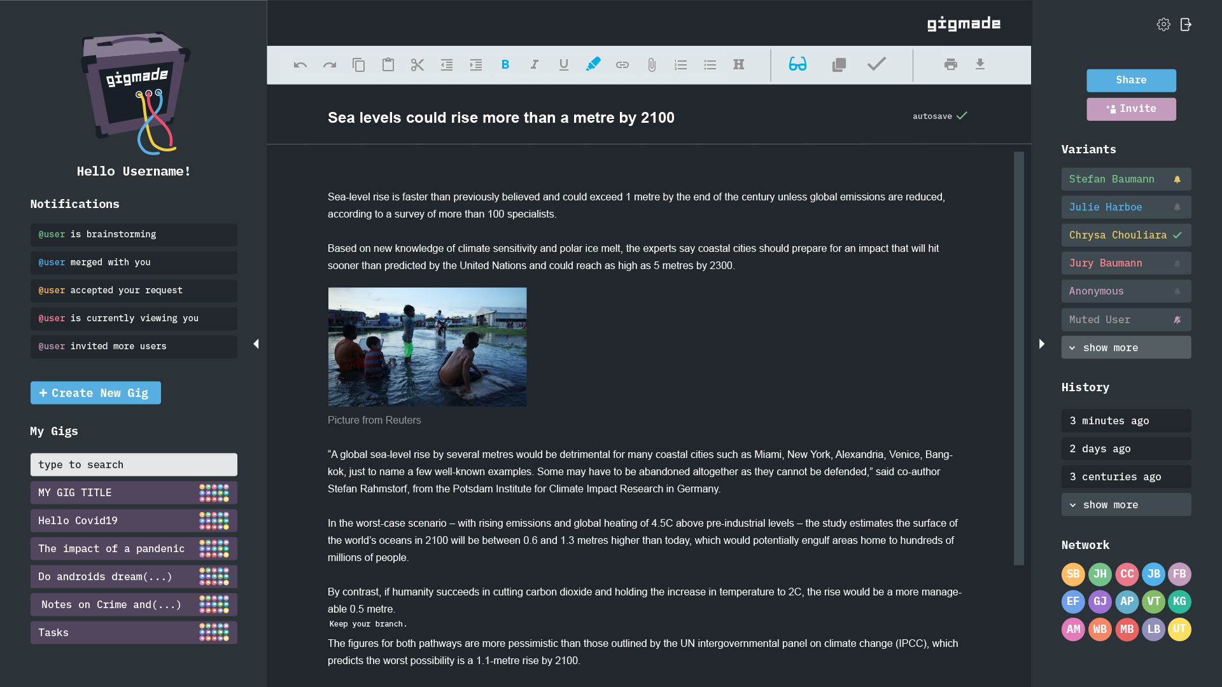
Task: Toggle bell on Anonymous variant
Action: [1177, 291]
